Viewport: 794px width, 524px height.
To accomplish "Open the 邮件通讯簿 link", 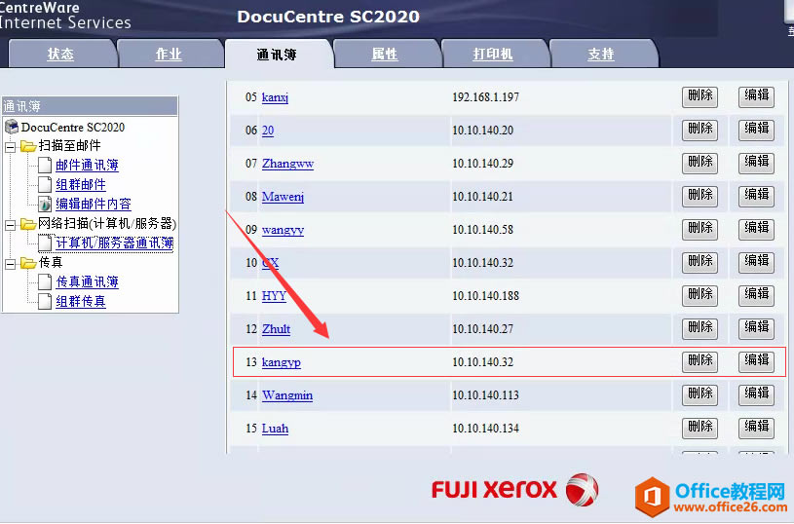I will coord(87,165).
